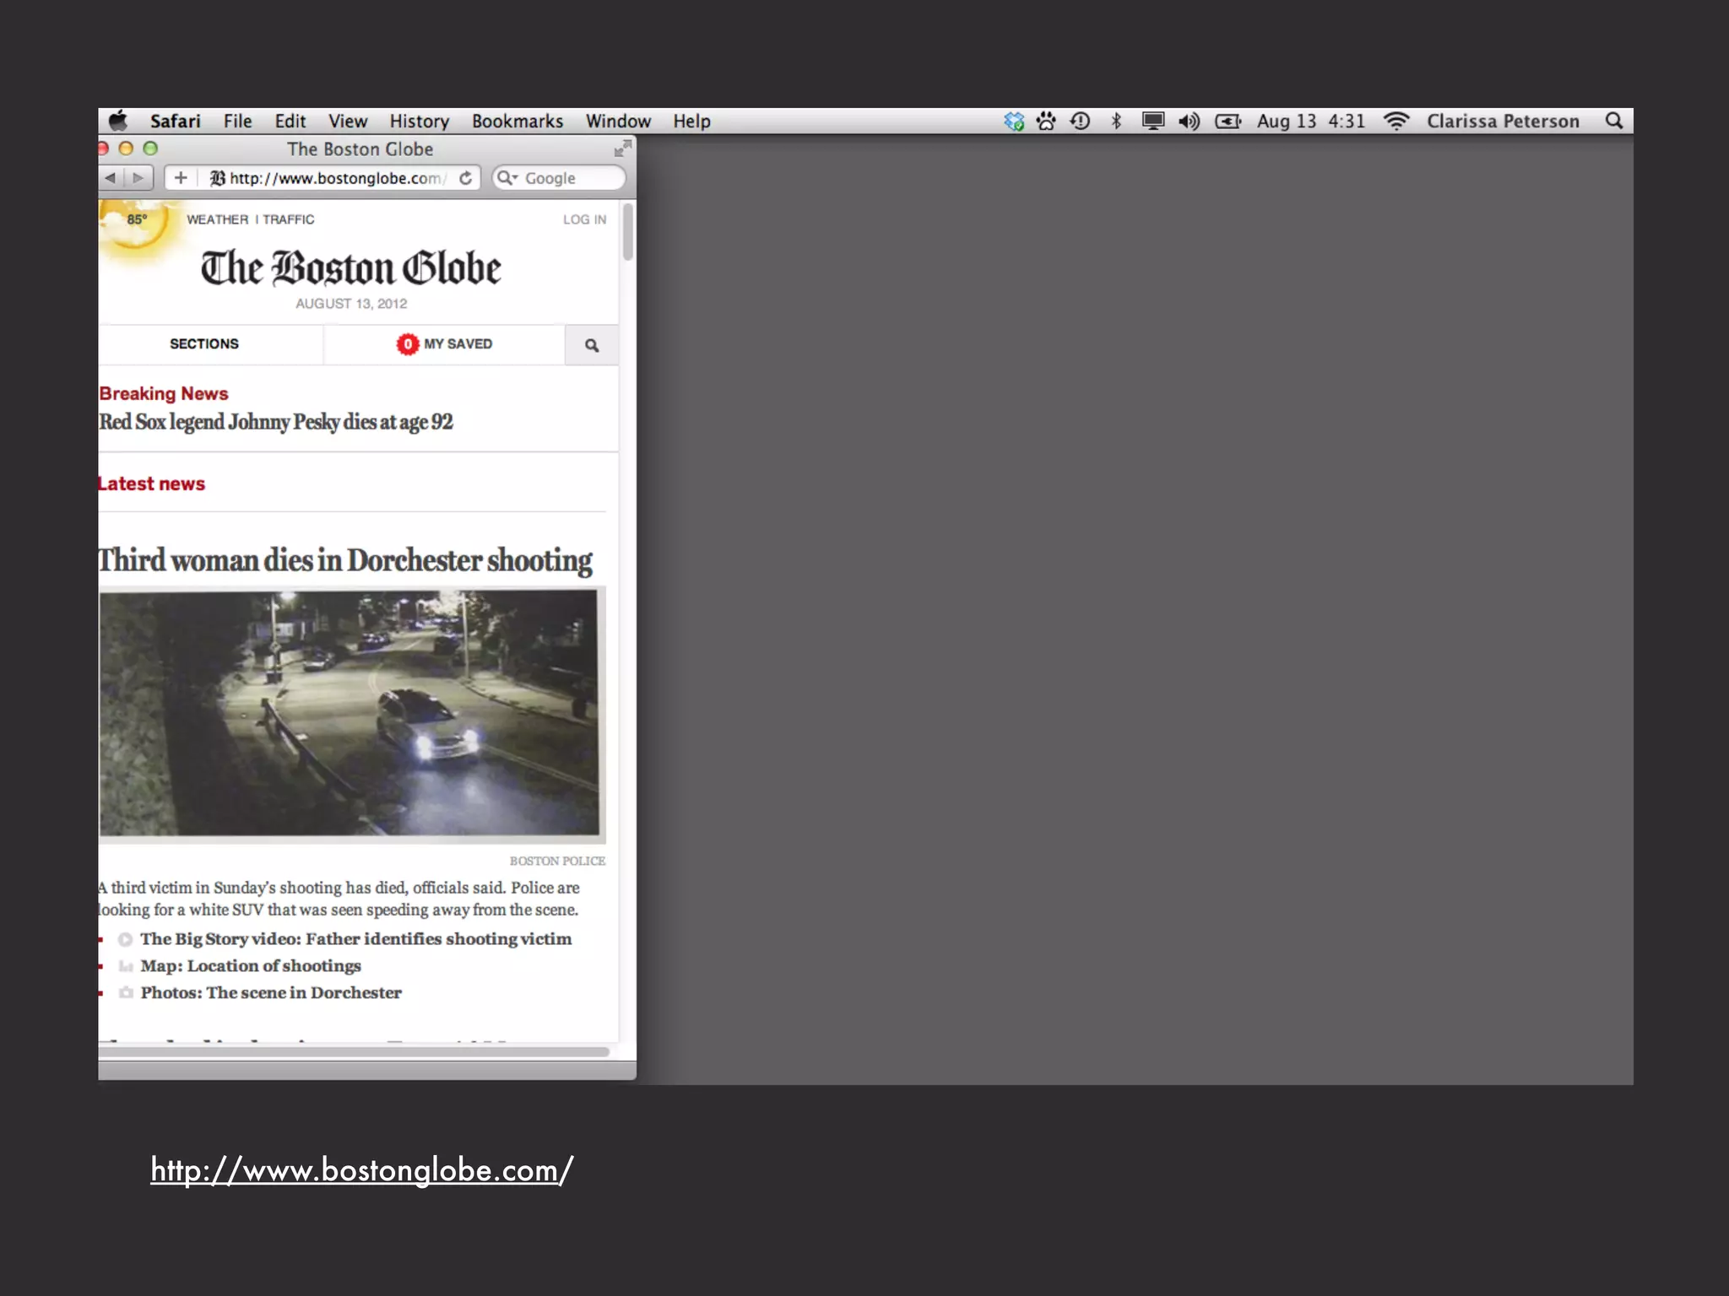Viewport: 1729px width, 1296px height.
Task: Click the vertical scrollbar thumb
Action: pos(627,231)
